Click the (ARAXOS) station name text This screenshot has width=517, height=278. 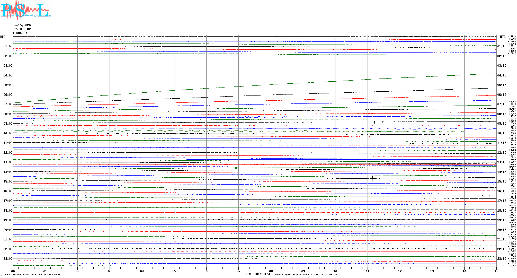coord(20,33)
